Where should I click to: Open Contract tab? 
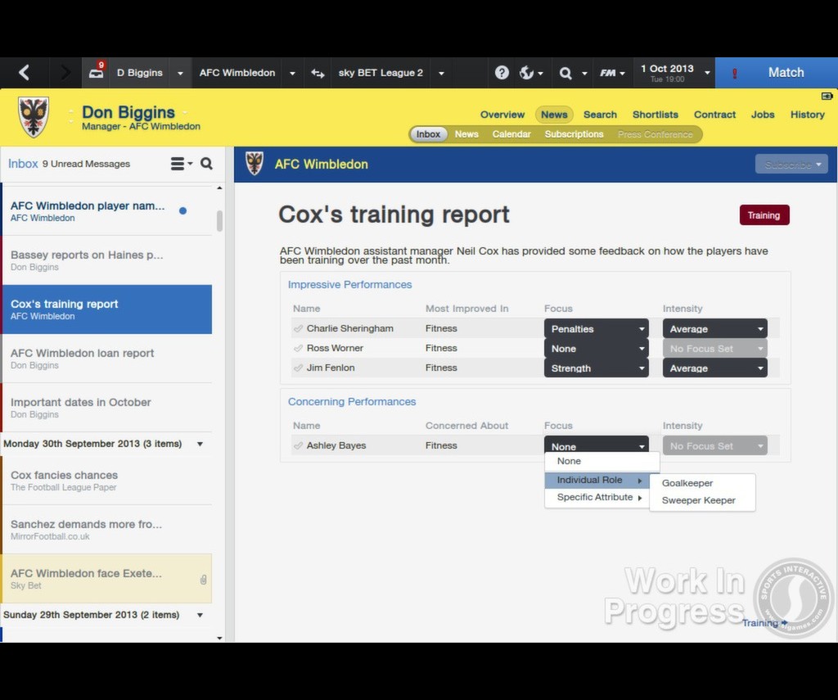[714, 115]
